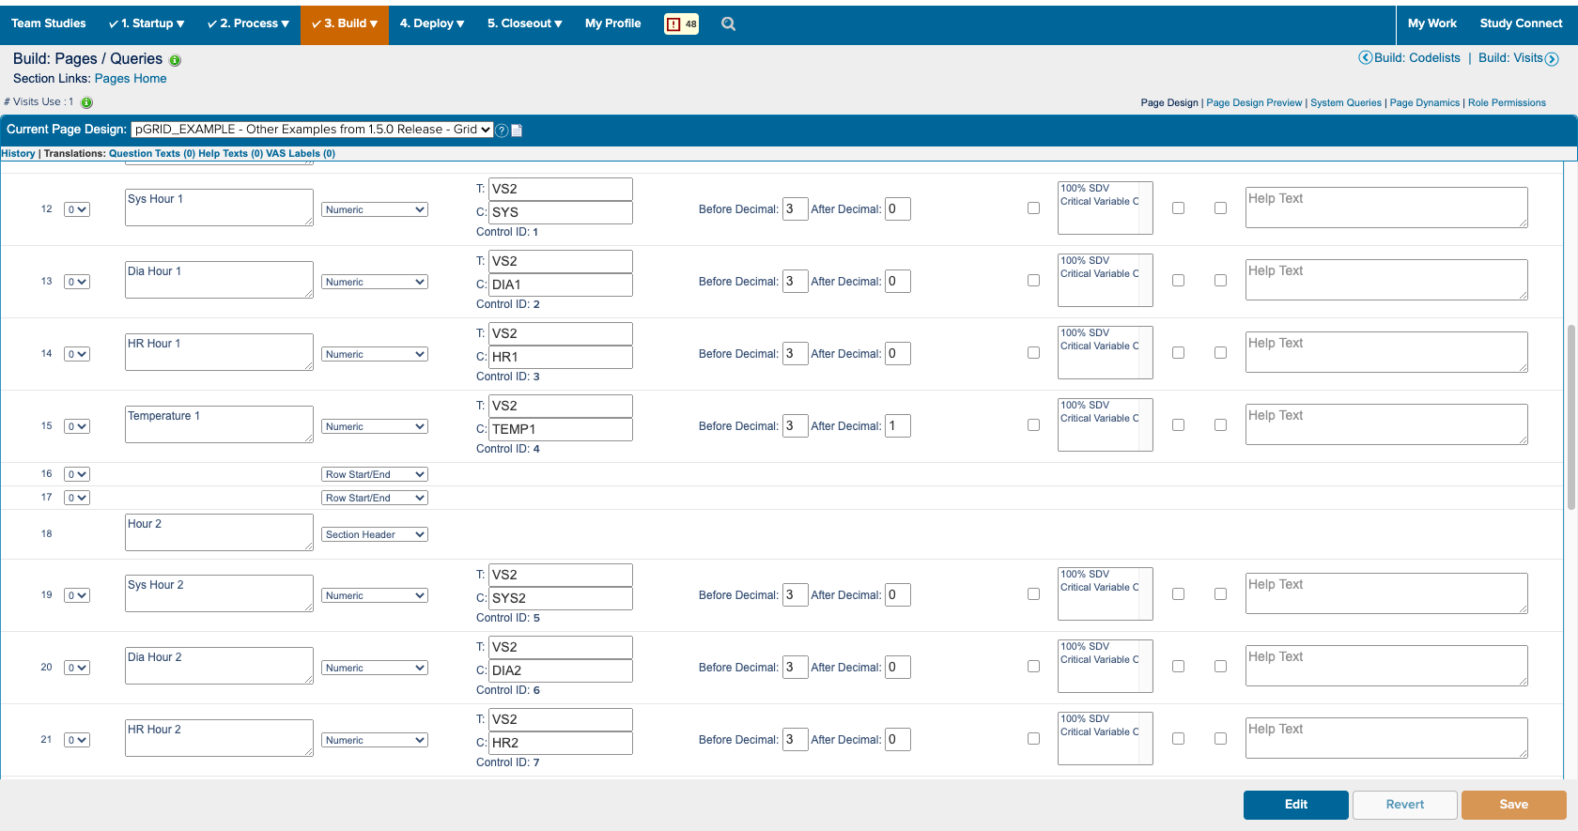The width and height of the screenshot is (1578, 831).
Task: Open Question Texts (0) translations link
Action: coord(152,154)
